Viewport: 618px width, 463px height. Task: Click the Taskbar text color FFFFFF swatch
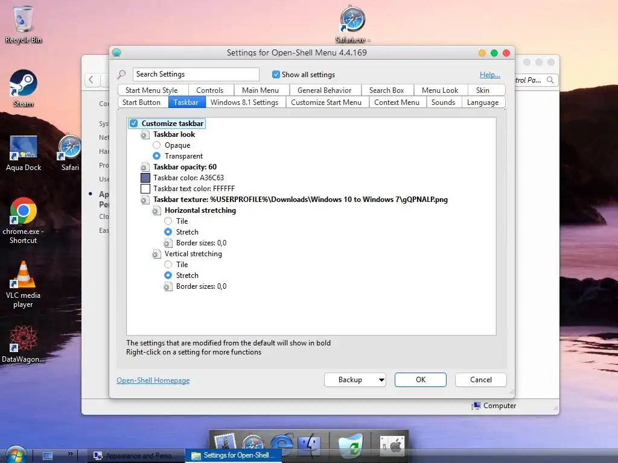tap(145, 189)
